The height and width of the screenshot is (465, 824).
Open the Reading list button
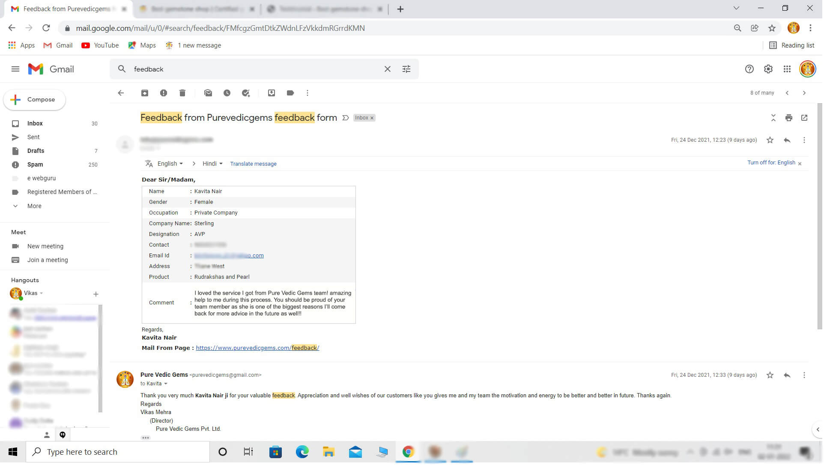(x=792, y=45)
